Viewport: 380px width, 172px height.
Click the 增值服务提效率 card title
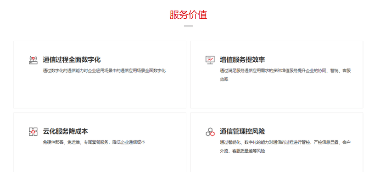click(242, 59)
